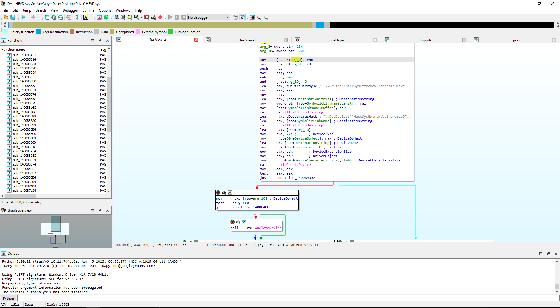Open the dropdown arrow beside the yellow A icon
The height and width of the screenshot is (308, 560).
point(91,17)
